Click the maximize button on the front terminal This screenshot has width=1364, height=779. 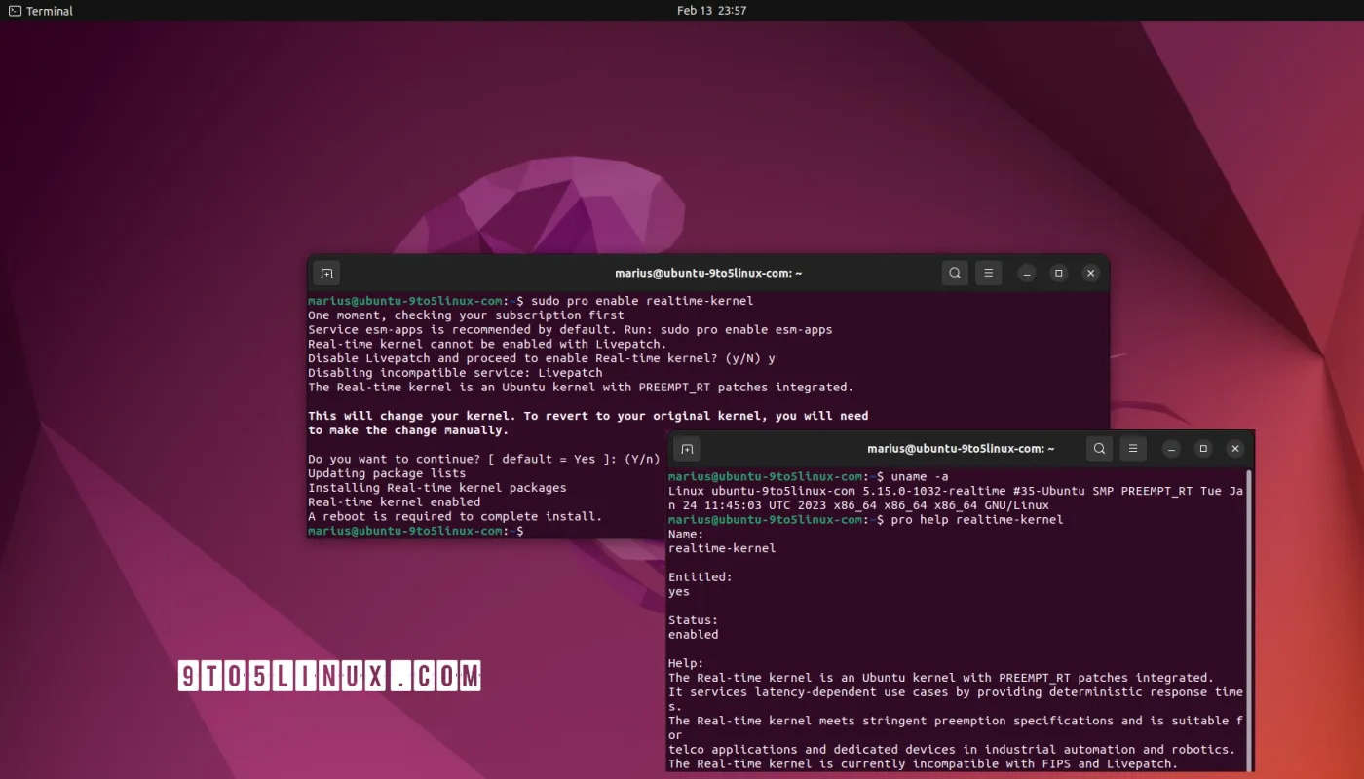click(x=1202, y=449)
